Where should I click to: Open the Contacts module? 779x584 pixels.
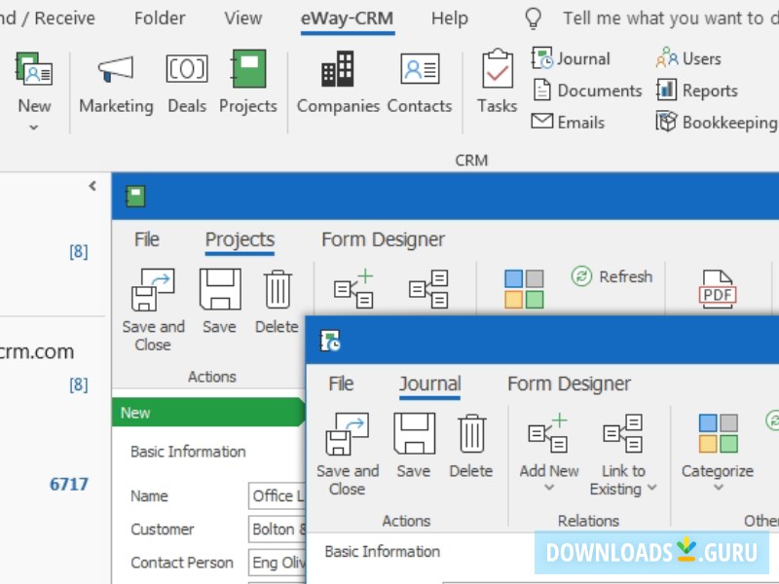(420, 82)
